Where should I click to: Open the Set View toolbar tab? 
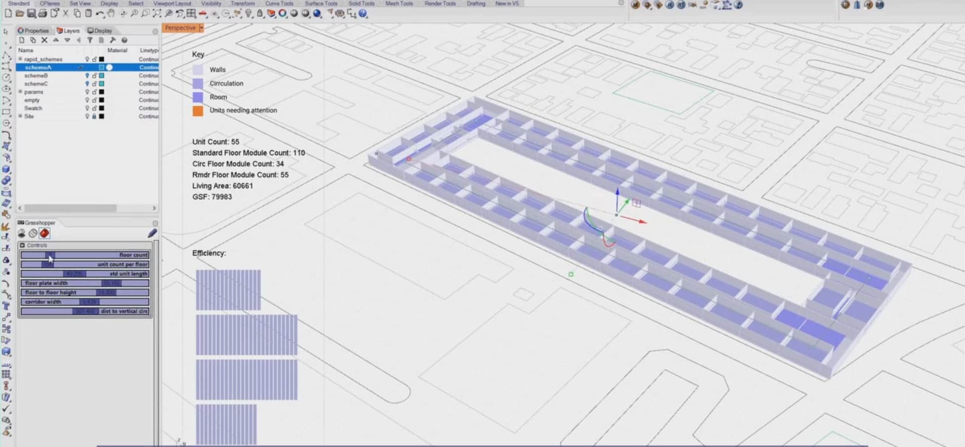[80, 4]
